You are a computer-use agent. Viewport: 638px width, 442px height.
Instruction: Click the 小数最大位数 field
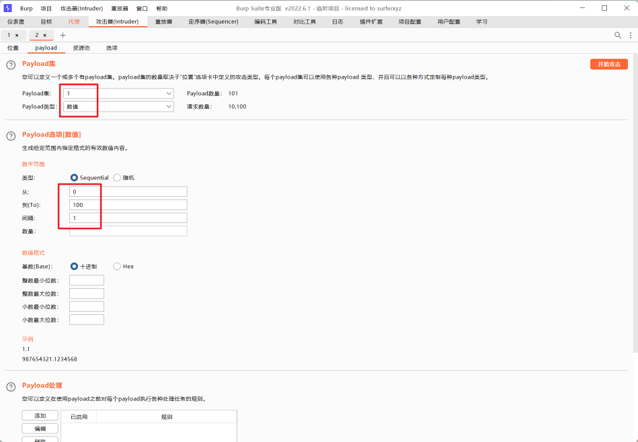[87, 320]
